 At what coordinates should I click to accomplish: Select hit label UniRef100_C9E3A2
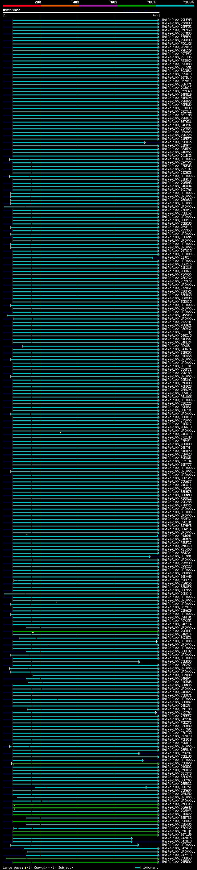177,380
